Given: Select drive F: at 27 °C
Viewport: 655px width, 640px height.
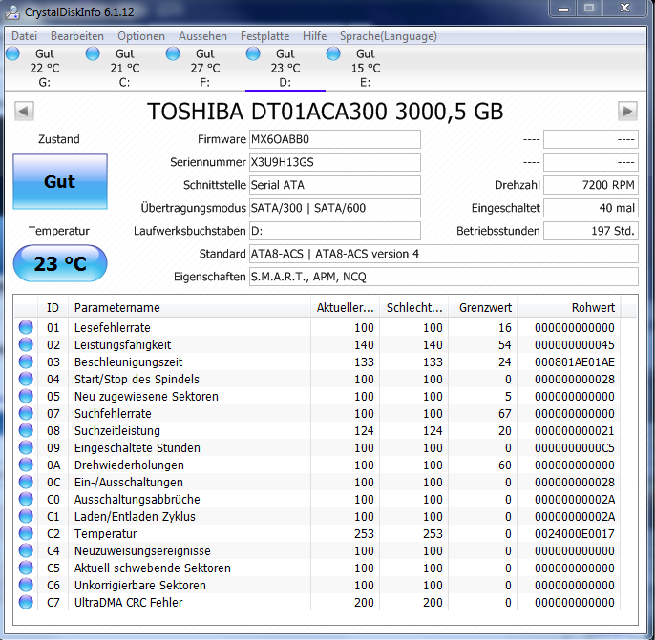Looking at the screenshot, I should pyautogui.click(x=204, y=68).
